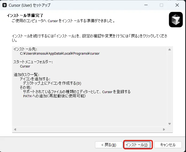Click the スタートメニューフォルダー: label
The width and height of the screenshot is (186, 152).
(x=33, y=62)
